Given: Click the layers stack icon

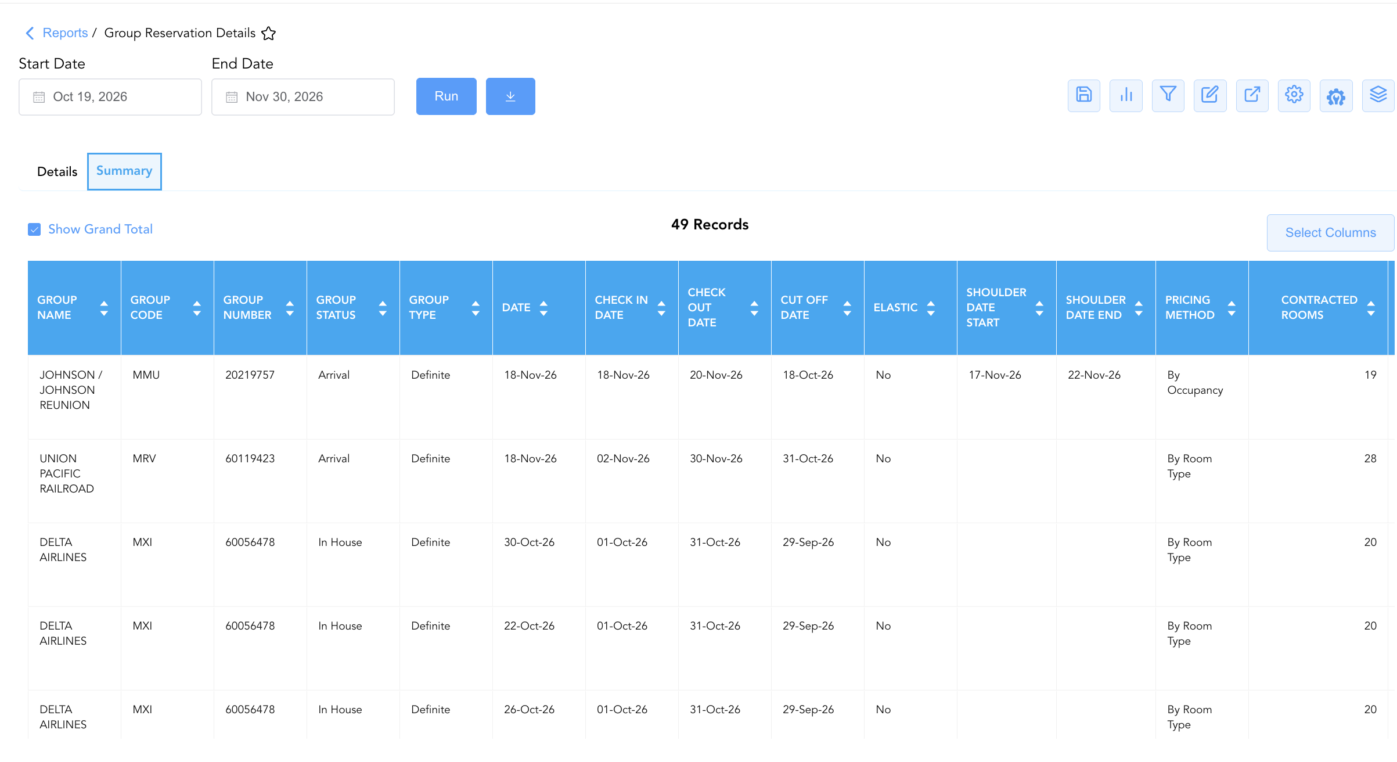Looking at the screenshot, I should point(1378,95).
